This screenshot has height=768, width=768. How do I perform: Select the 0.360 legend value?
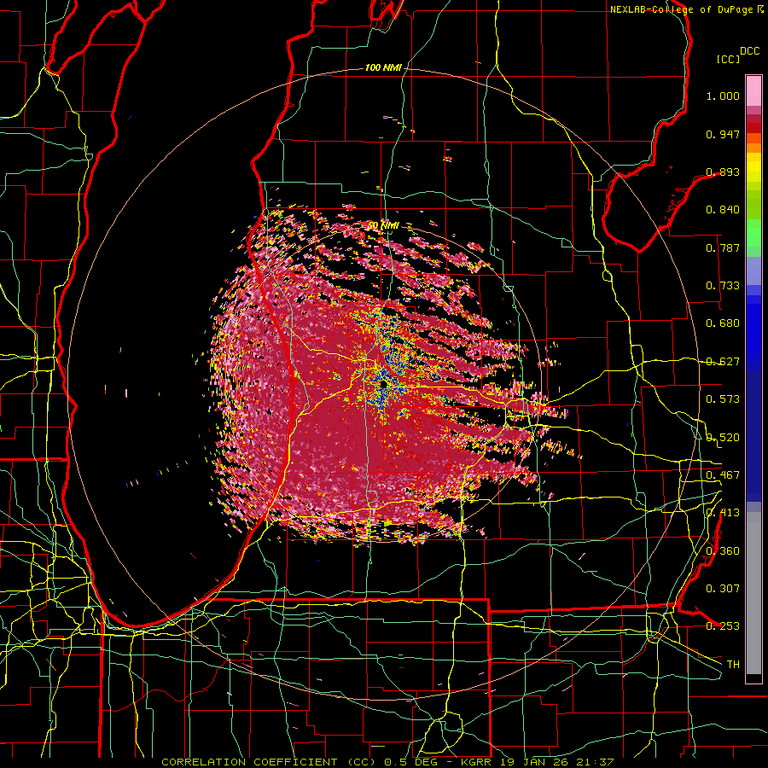(x=723, y=551)
